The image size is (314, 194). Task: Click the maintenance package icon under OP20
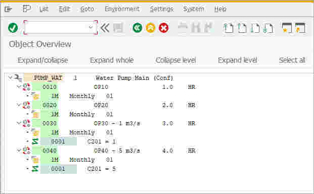tap(35, 114)
